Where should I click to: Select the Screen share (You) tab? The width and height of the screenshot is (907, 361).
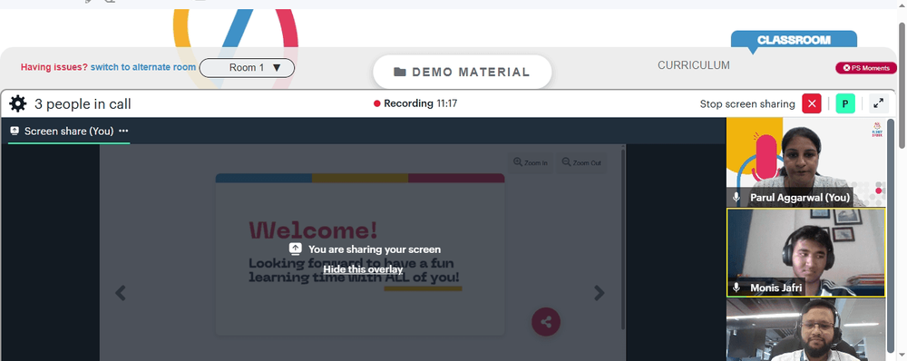point(69,132)
